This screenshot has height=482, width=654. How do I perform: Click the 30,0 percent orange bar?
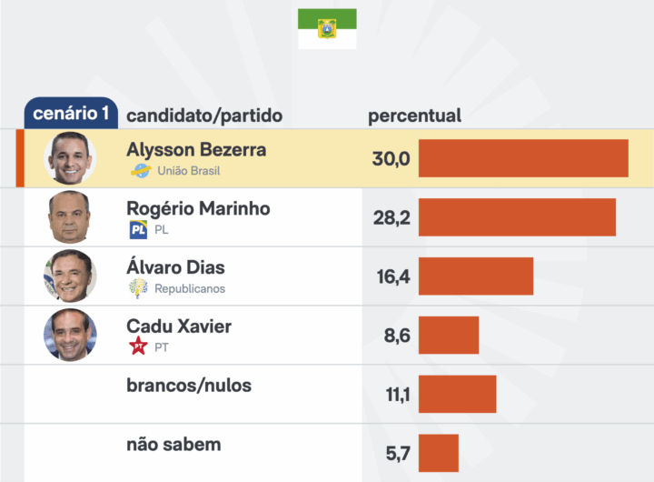pyautogui.click(x=523, y=158)
